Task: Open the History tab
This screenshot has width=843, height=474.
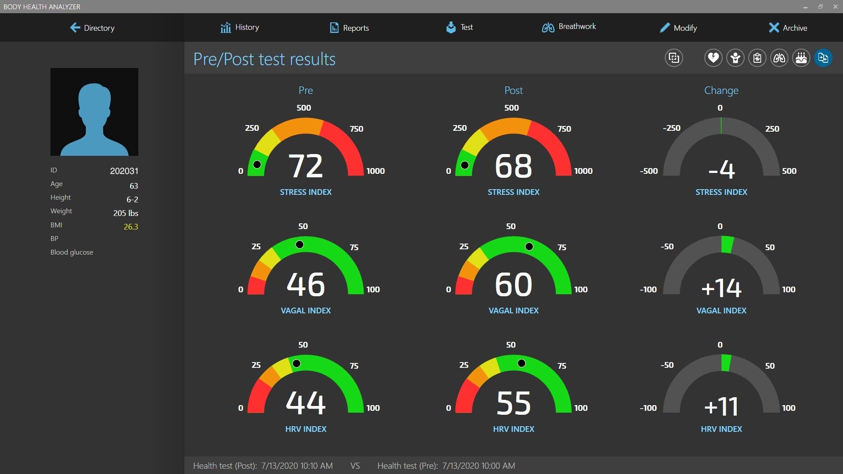Action: pyautogui.click(x=240, y=27)
